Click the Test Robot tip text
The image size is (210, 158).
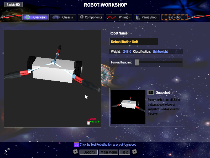tap(108, 145)
